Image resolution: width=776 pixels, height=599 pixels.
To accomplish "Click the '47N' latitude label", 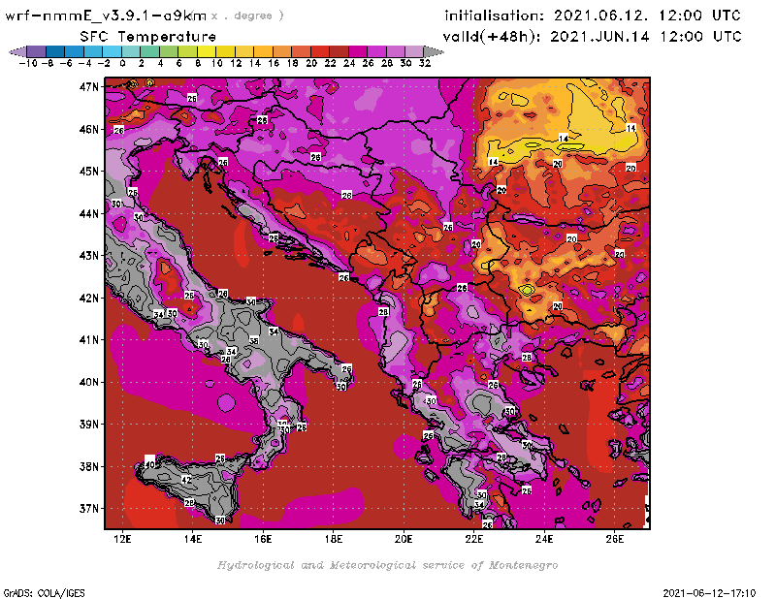I will (89, 87).
